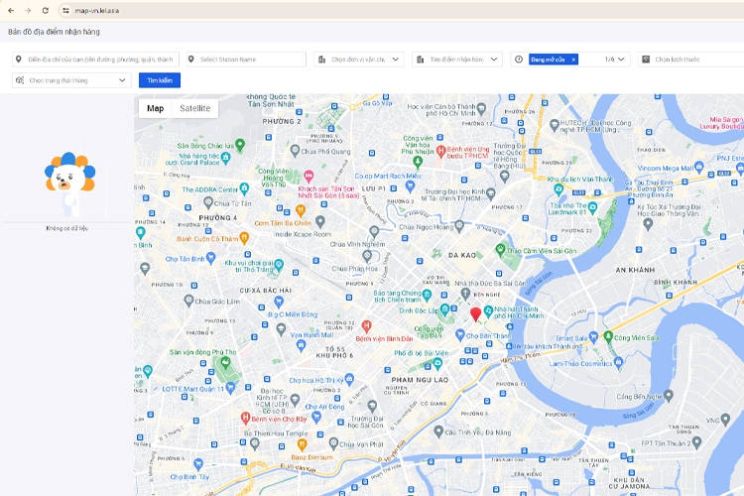Select the Map view tab
The image size is (744, 496).
(x=155, y=108)
